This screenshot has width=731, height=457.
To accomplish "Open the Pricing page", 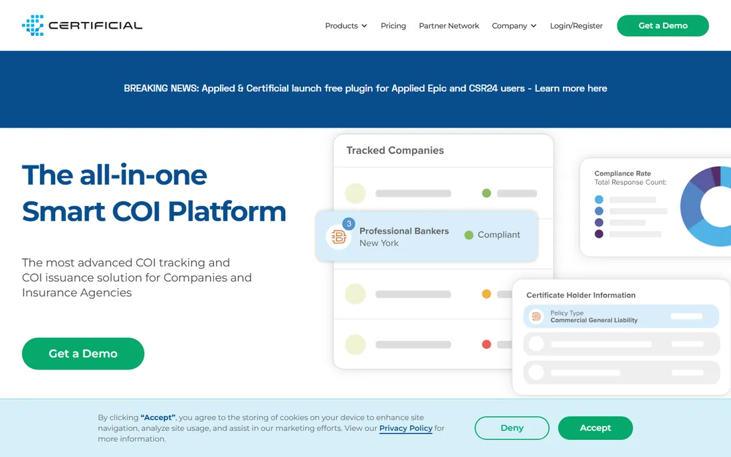I will pos(393,26).
